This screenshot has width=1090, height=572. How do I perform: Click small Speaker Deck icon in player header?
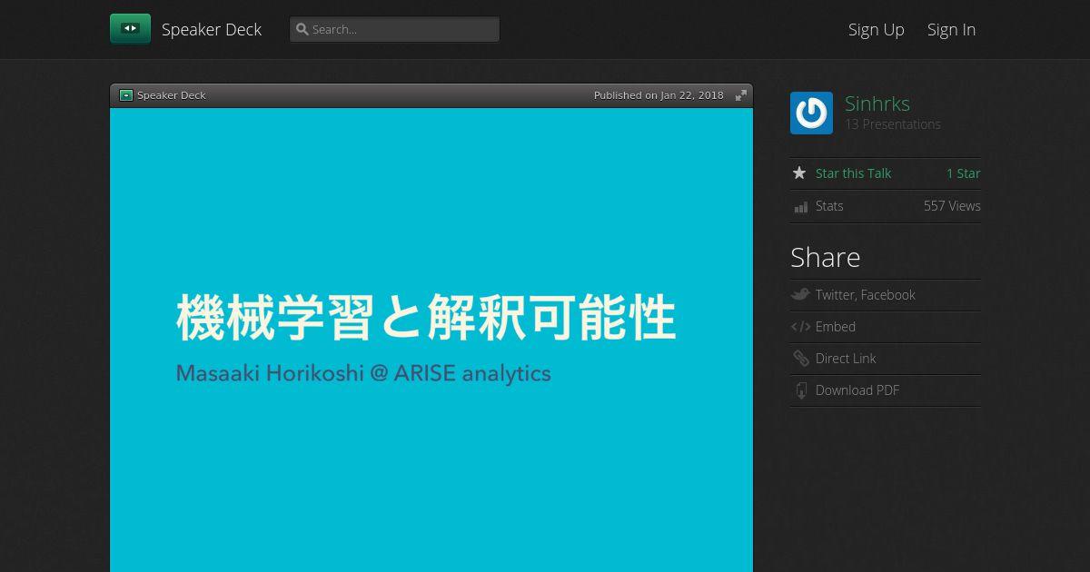pos(126,95)
